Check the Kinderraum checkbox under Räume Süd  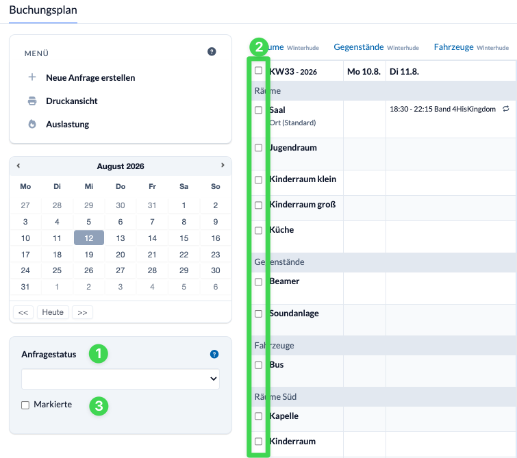pos(259,442)
